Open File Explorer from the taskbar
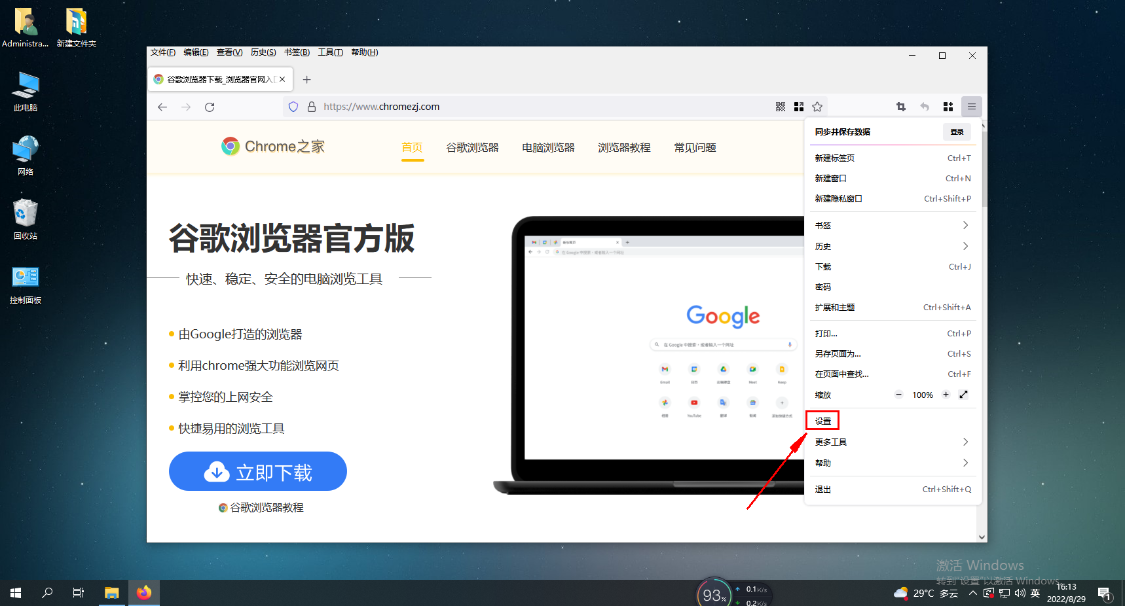 coord(112,593)
